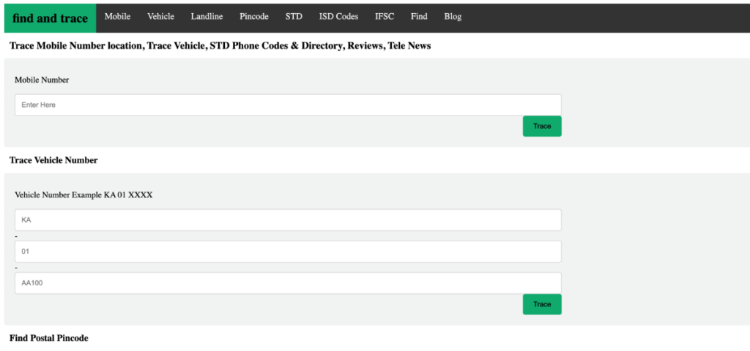Open the Mobile menu item
The height and width of the screenshot is (351, 750).
(x=117, y=17)
